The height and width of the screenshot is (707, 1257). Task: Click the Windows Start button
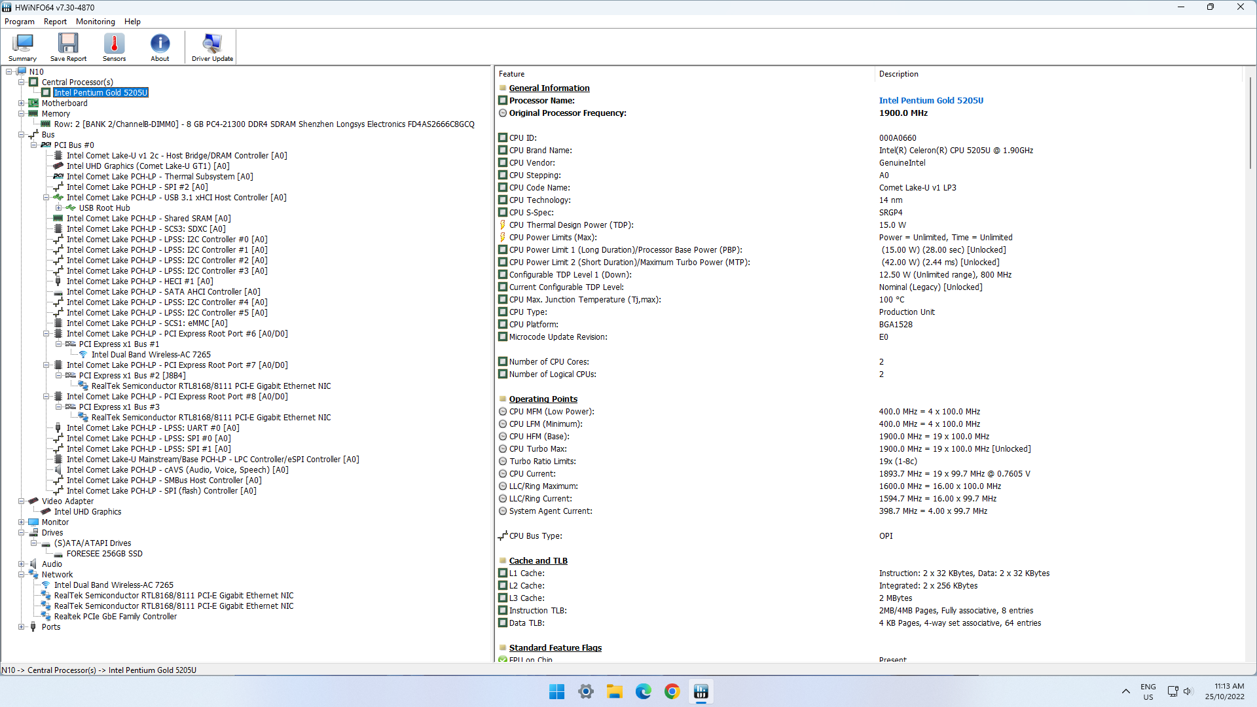pyautogui.click(x=557, y=691)
